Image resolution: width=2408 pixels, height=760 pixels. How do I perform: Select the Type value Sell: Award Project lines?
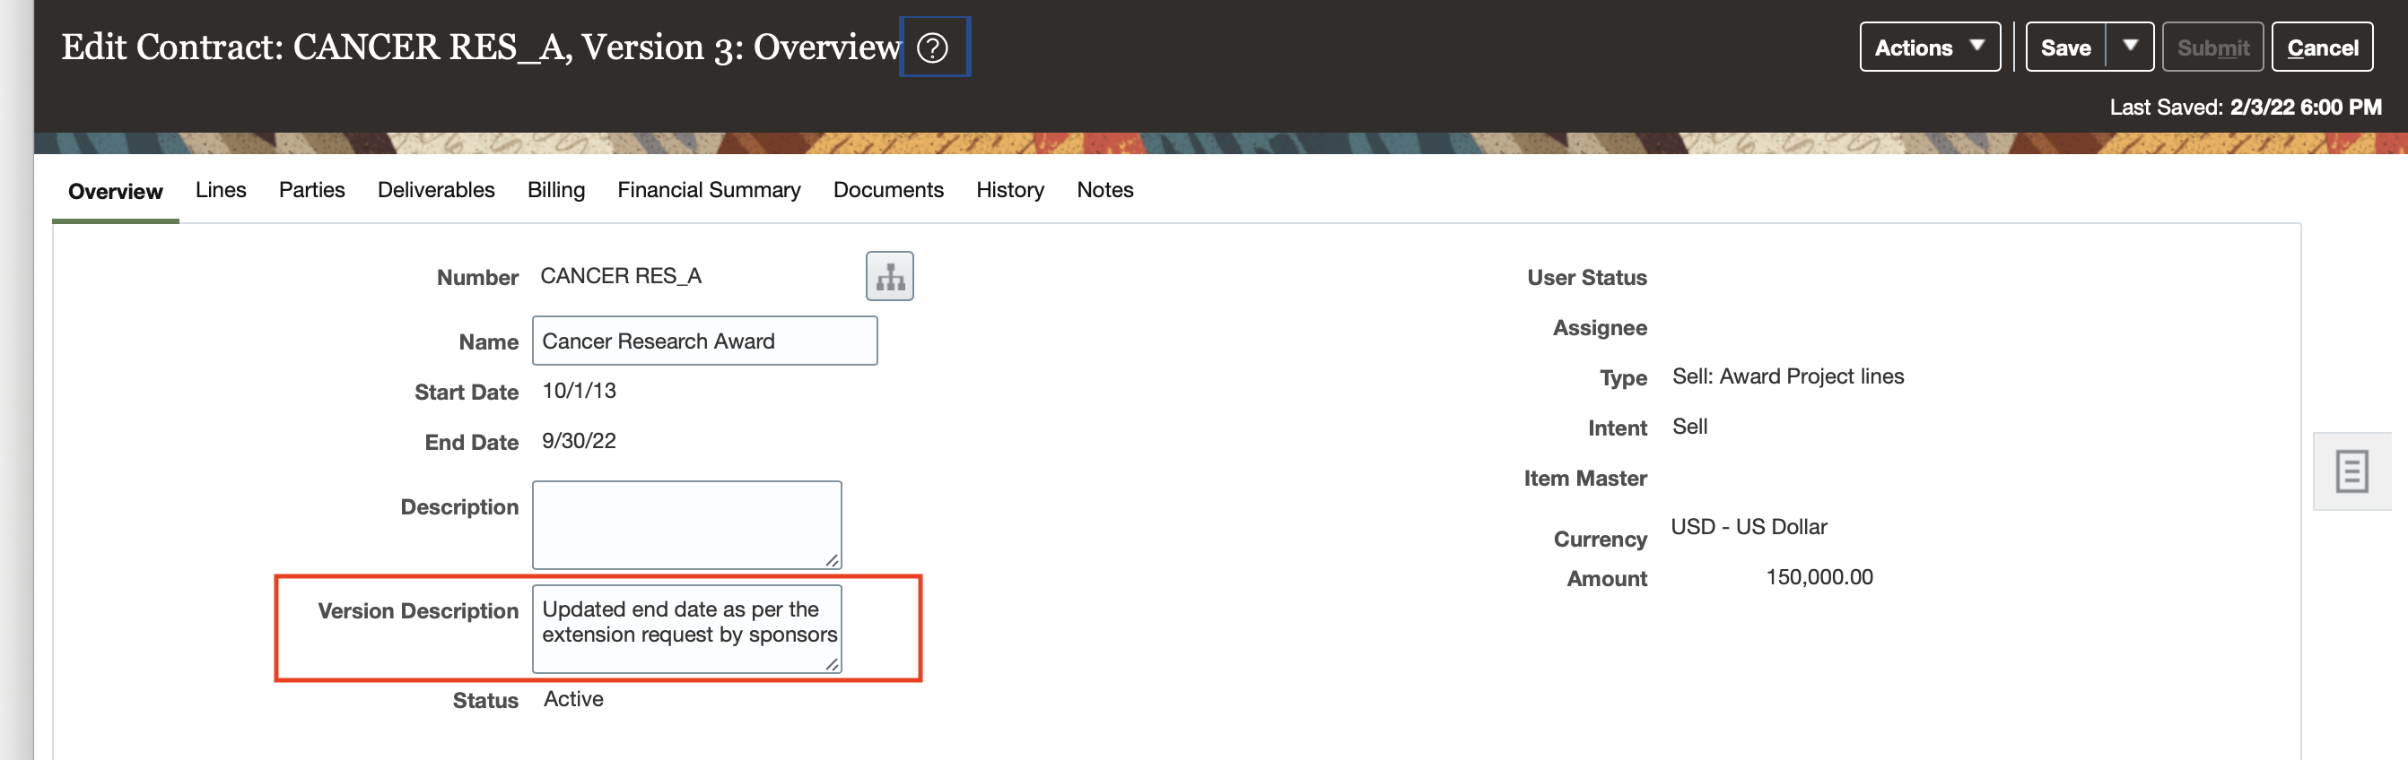pyautogui.click(x=1787, y=376)
